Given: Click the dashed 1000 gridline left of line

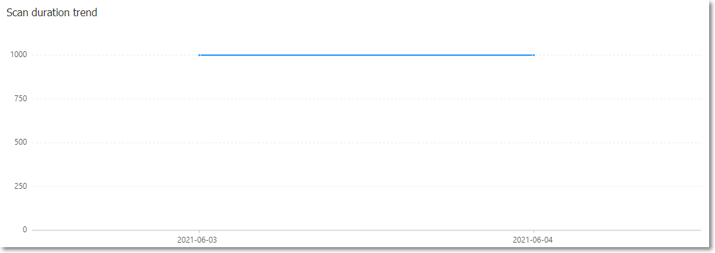Looking at the screenshot, I should [x=115, y=55].
